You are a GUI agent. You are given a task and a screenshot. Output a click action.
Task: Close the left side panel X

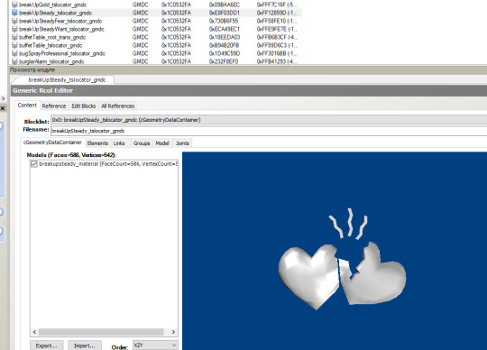pyautogui.click(x=3, y=108)
